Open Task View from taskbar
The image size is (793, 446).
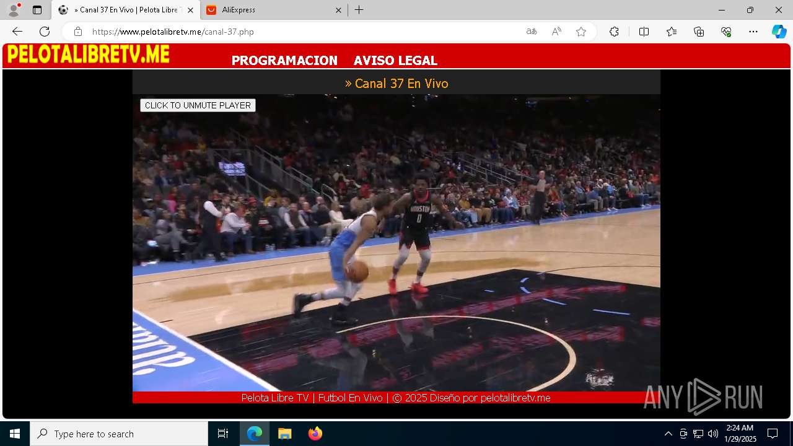223,434
